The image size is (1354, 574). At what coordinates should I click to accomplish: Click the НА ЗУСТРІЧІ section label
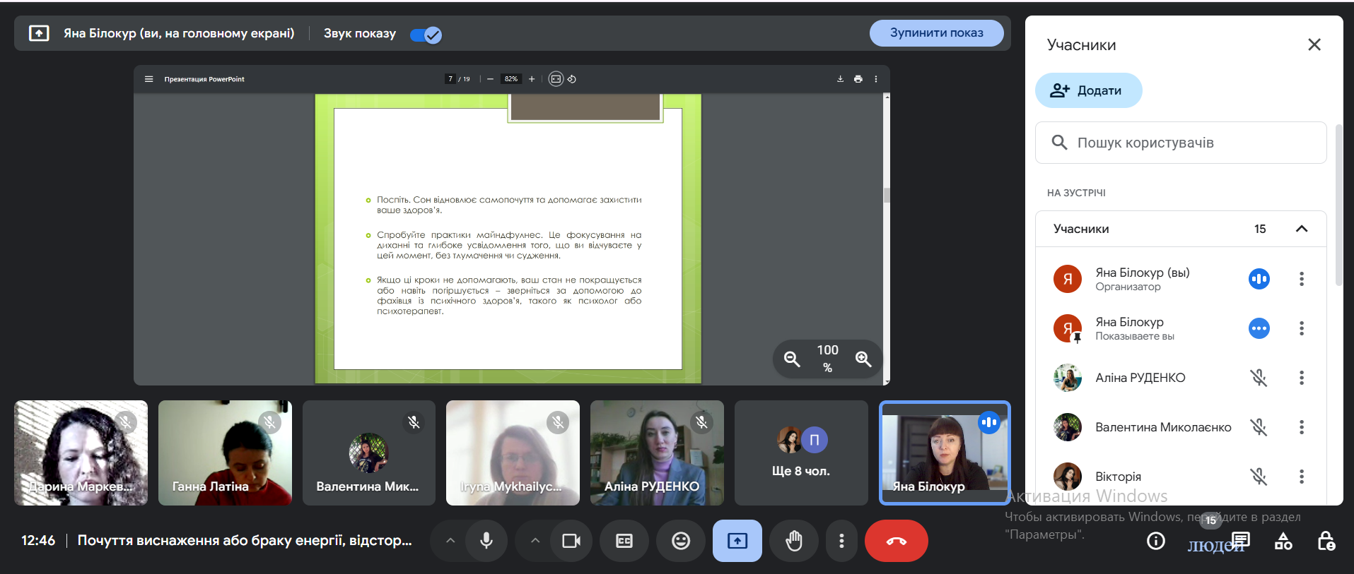(x=1076, y=193)
